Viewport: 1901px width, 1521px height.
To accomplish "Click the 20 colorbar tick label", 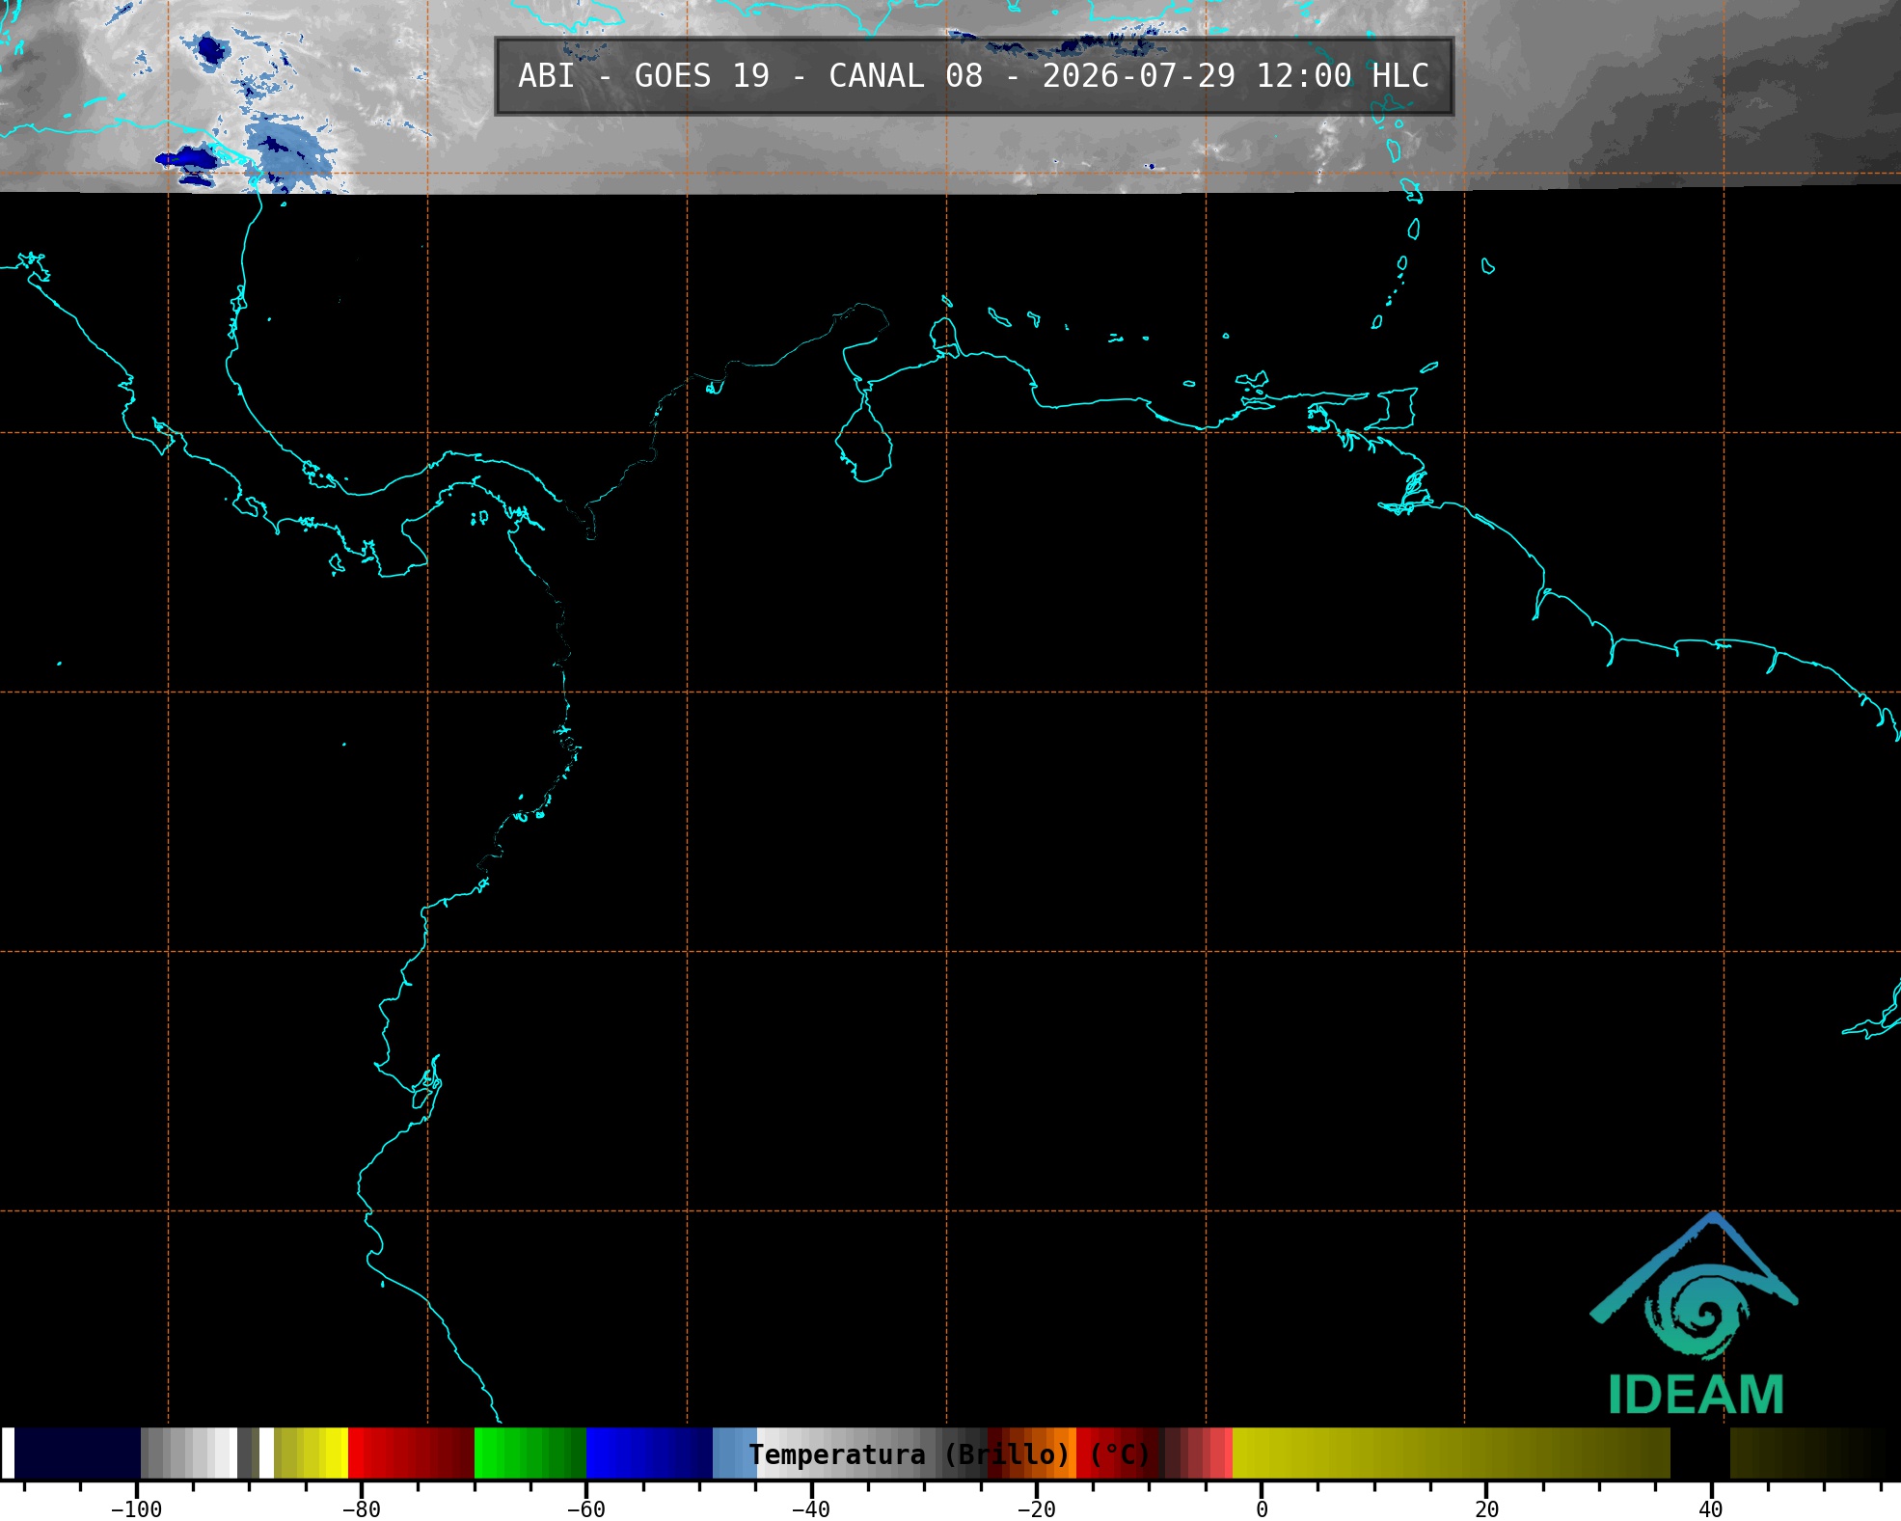I will click(x=1486, y=1509).
